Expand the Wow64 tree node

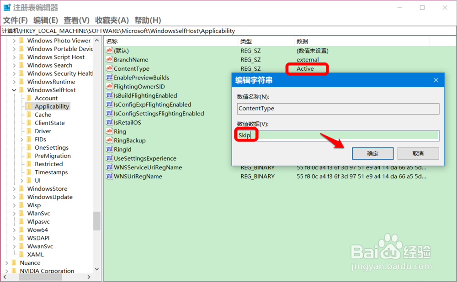tap(14, 230)
